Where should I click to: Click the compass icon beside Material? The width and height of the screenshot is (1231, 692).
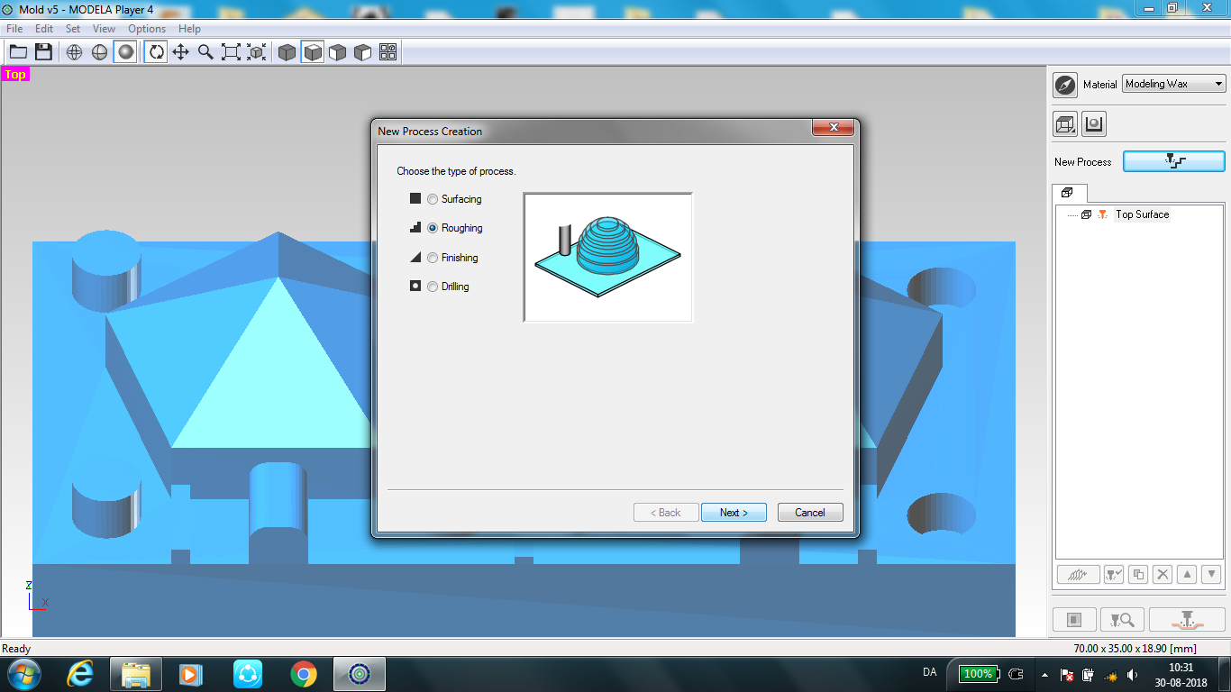click(1065, 85)
